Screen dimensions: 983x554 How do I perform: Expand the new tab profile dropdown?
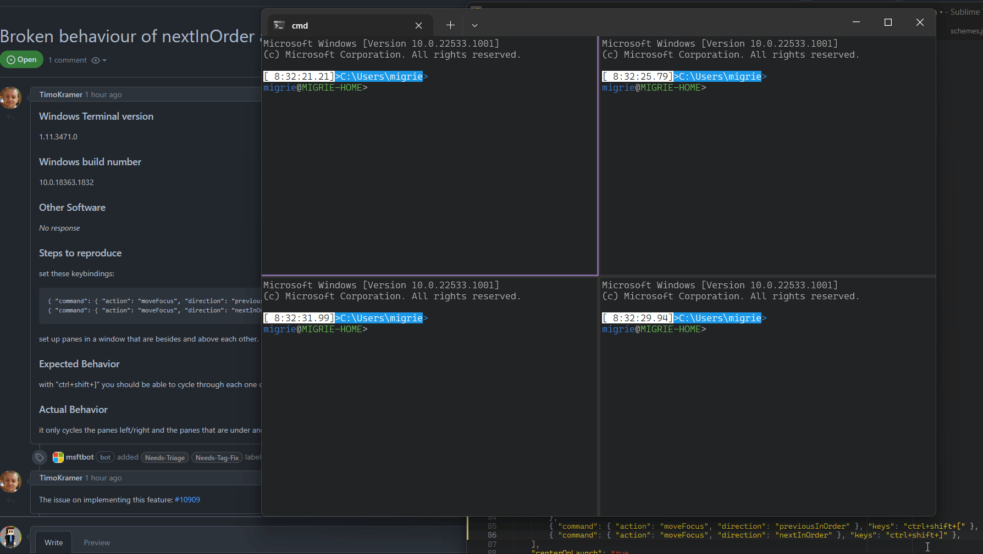click(x=474, y=25)
